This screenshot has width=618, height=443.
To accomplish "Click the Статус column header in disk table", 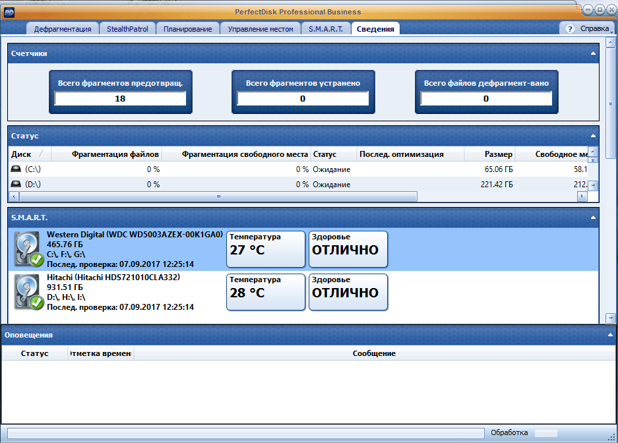I will (x=334, y=154).
